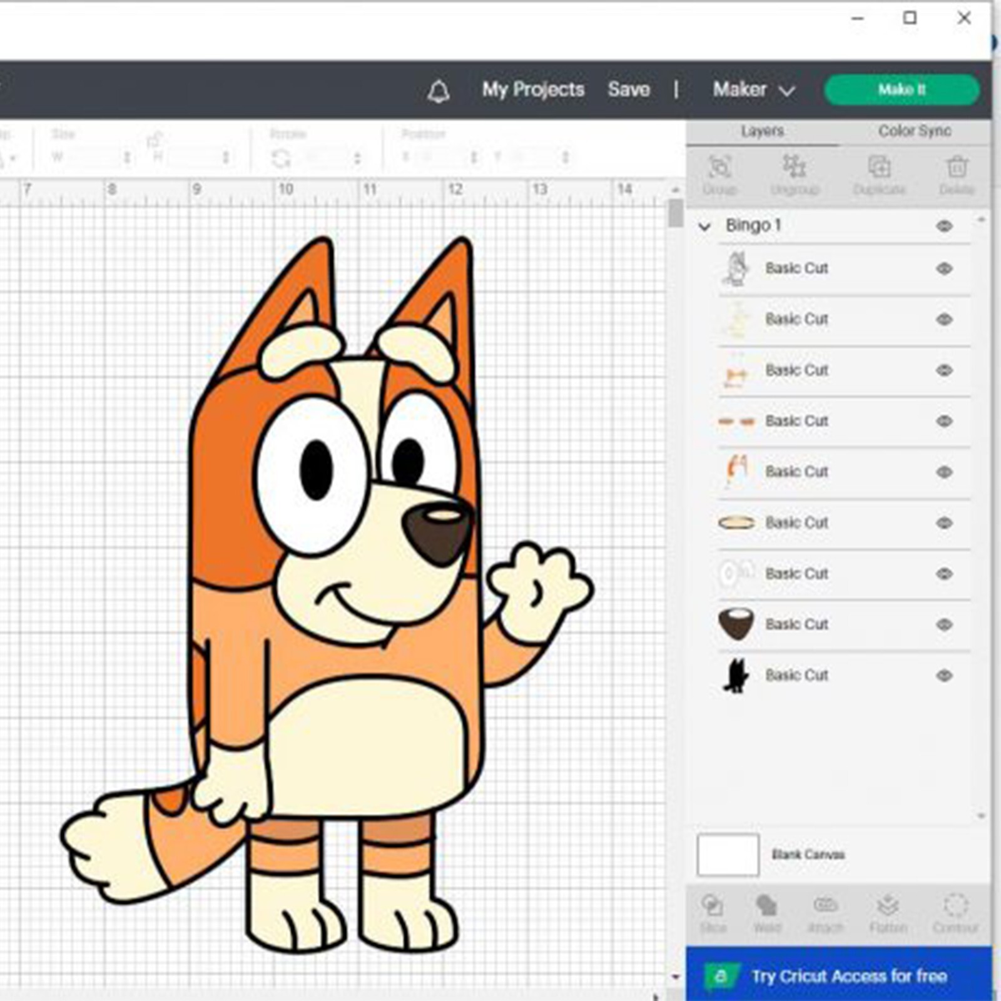Toggle visibility of the black silhouette layer
This screenshot has width=1001, height=1001.
[944, 676]
